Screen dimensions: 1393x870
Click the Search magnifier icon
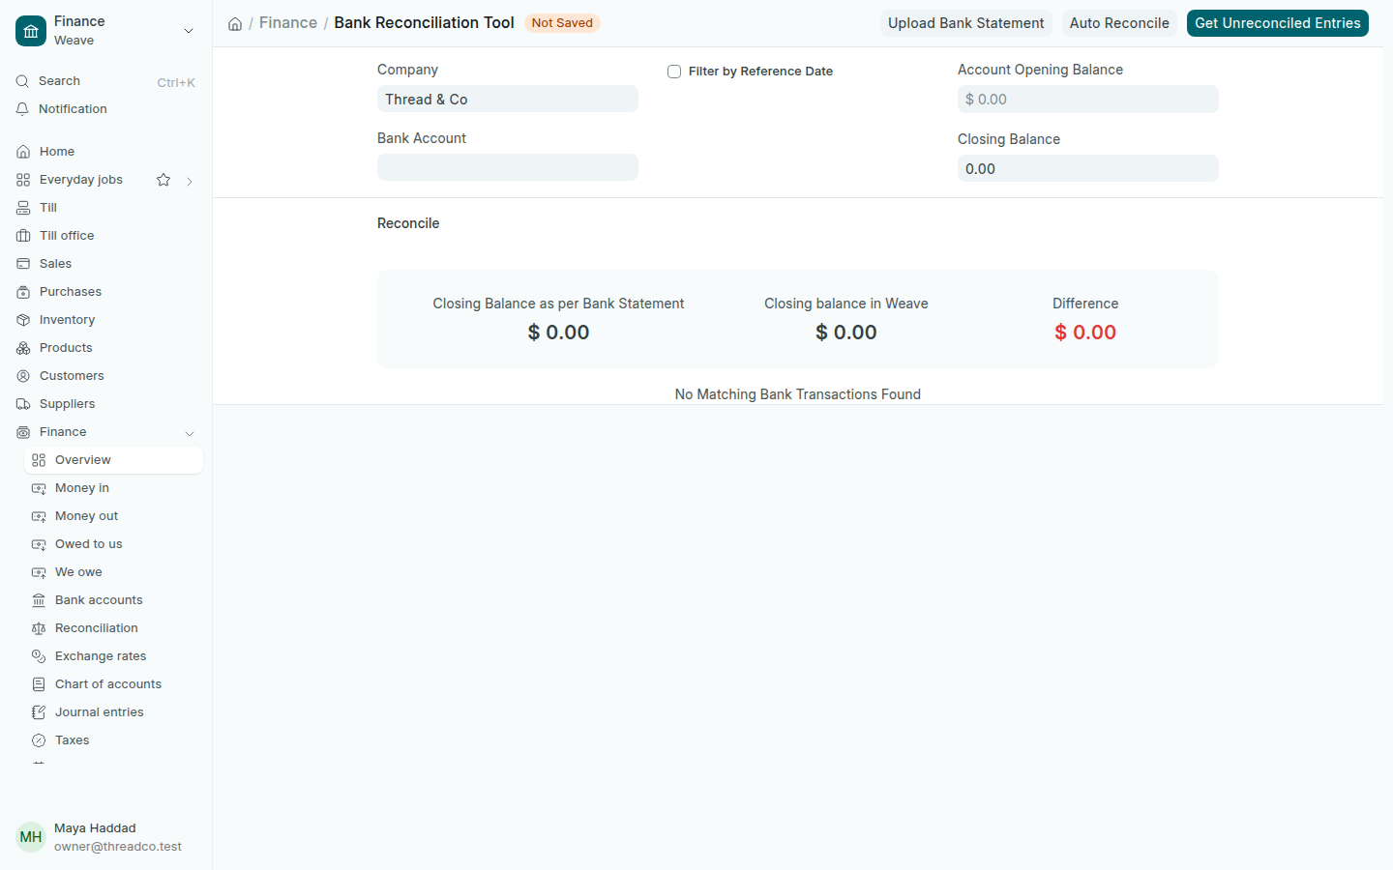[22, 81]
